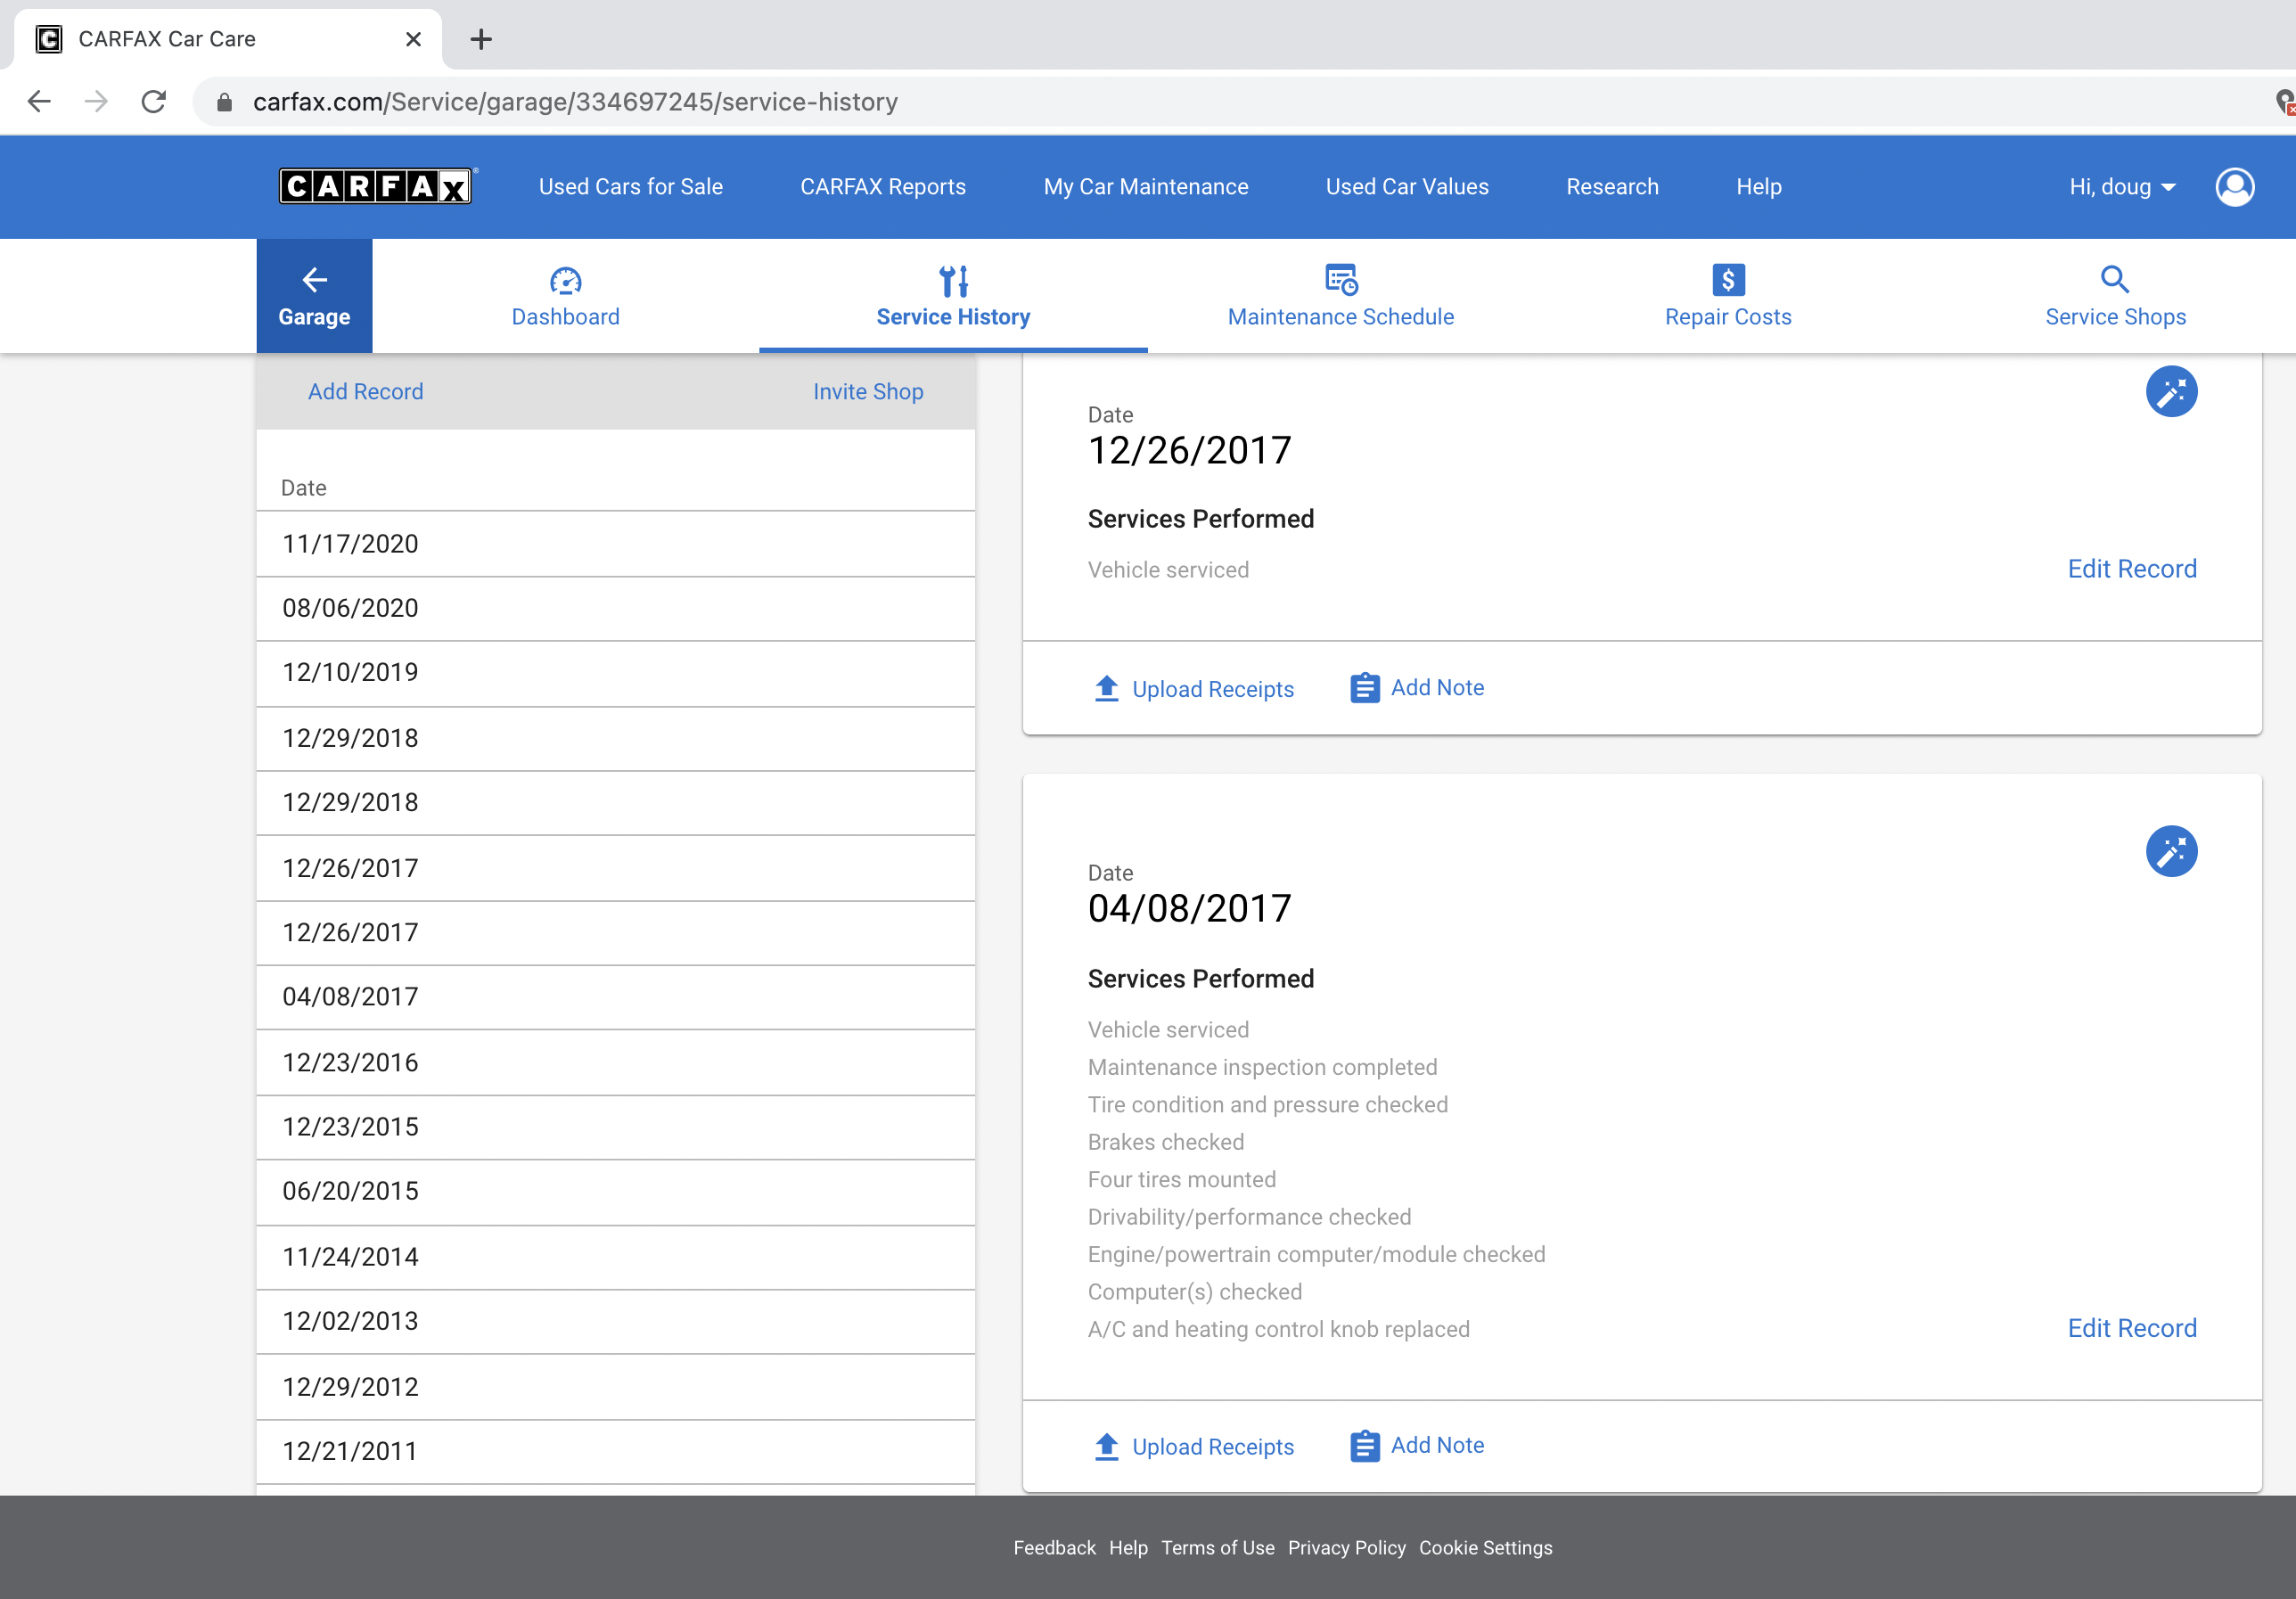Open the Dashboard gauge icon
The image size is (2296, 1599).
click(566, 281)
